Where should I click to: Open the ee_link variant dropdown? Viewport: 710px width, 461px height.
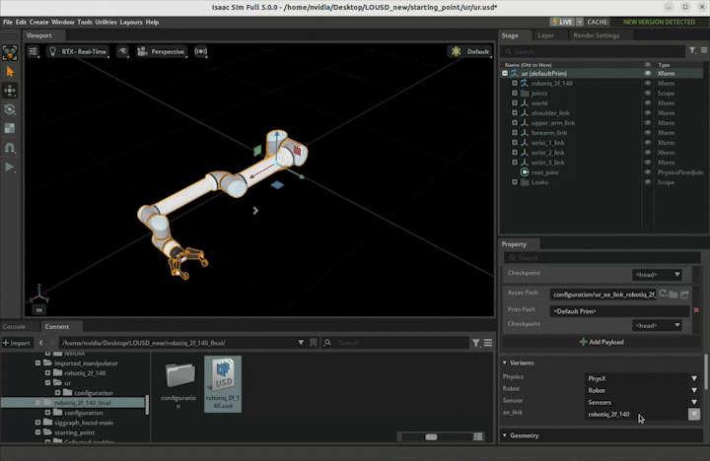[694, 415]
